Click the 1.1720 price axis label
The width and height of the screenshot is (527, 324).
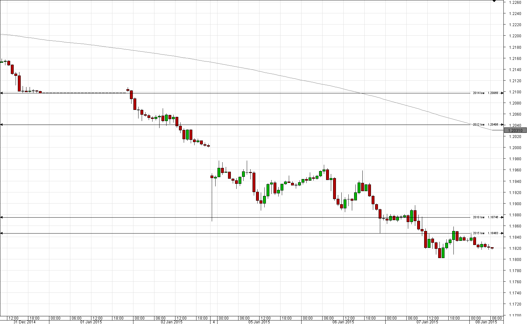tap(515, 304)
